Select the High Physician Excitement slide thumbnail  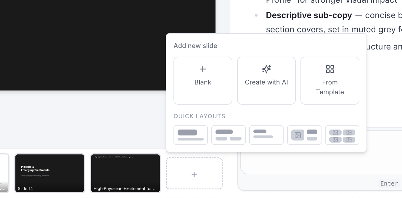tap(126, 173)
